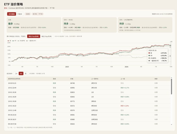Click the trade table scrollbar thumb
Image resolution: width=177 pixels, height=134 pixels.
[172, 86]
